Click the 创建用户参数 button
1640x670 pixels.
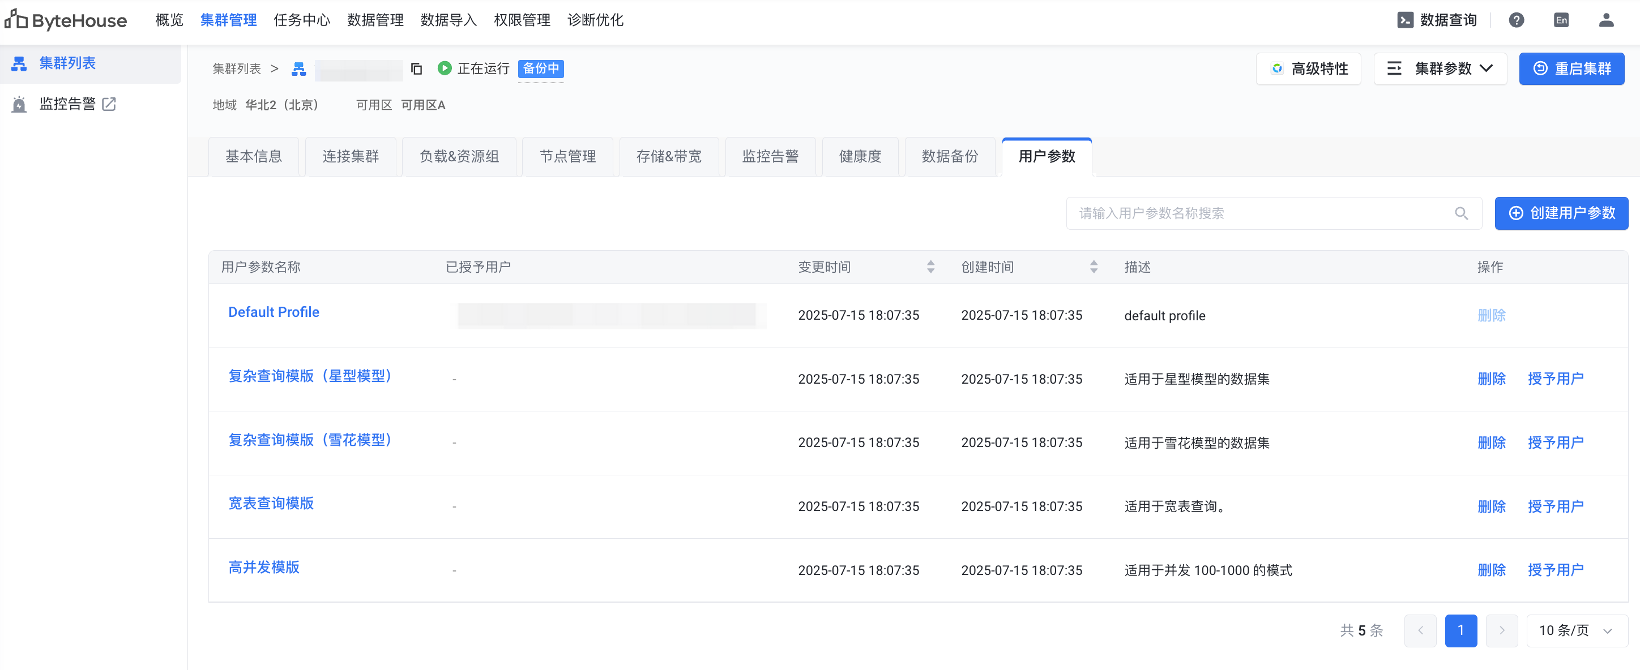(x=1561, y=213)
